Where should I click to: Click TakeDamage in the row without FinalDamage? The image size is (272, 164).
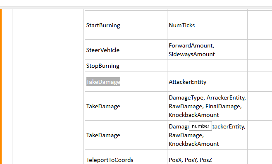(103, 135)
